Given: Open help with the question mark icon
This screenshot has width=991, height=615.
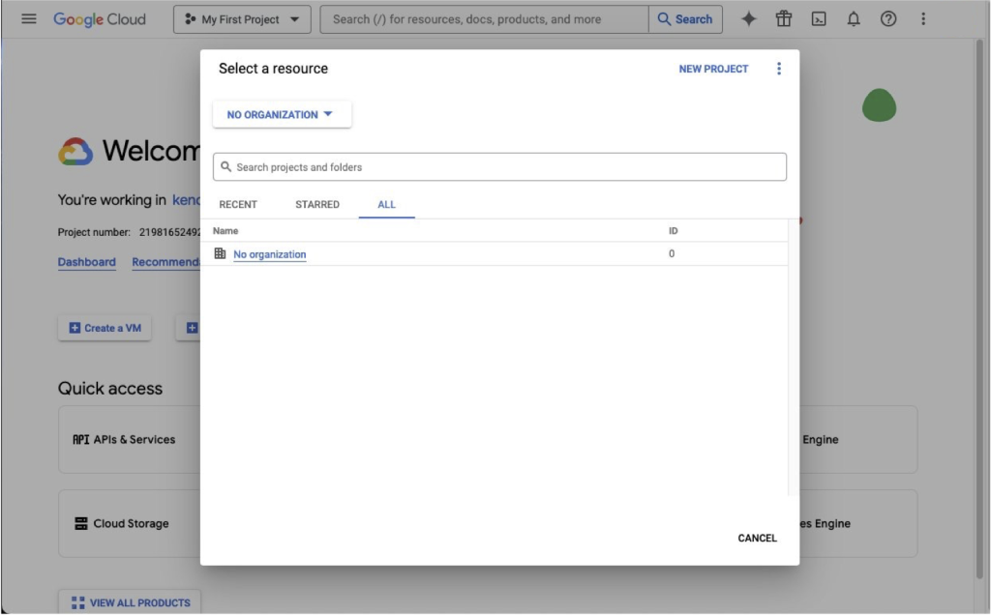Looking at the screenshot, I should click(x=888, y=17).
